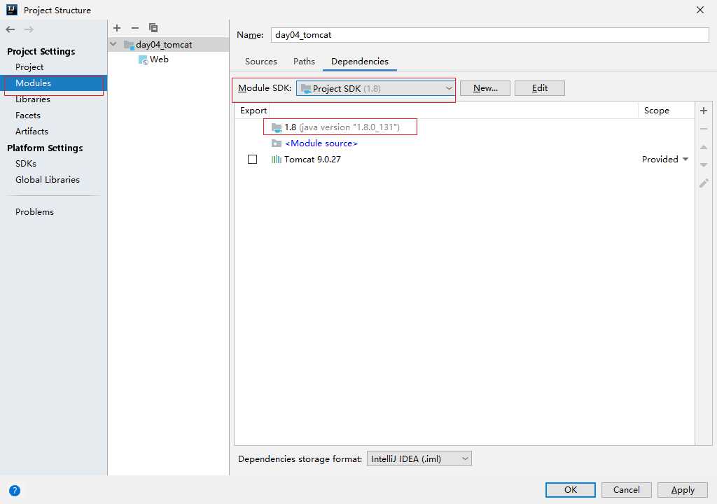This screenshot has width=717, height=504.
Task: Collapse the day04_tomcat tree node
Action: 113,44
